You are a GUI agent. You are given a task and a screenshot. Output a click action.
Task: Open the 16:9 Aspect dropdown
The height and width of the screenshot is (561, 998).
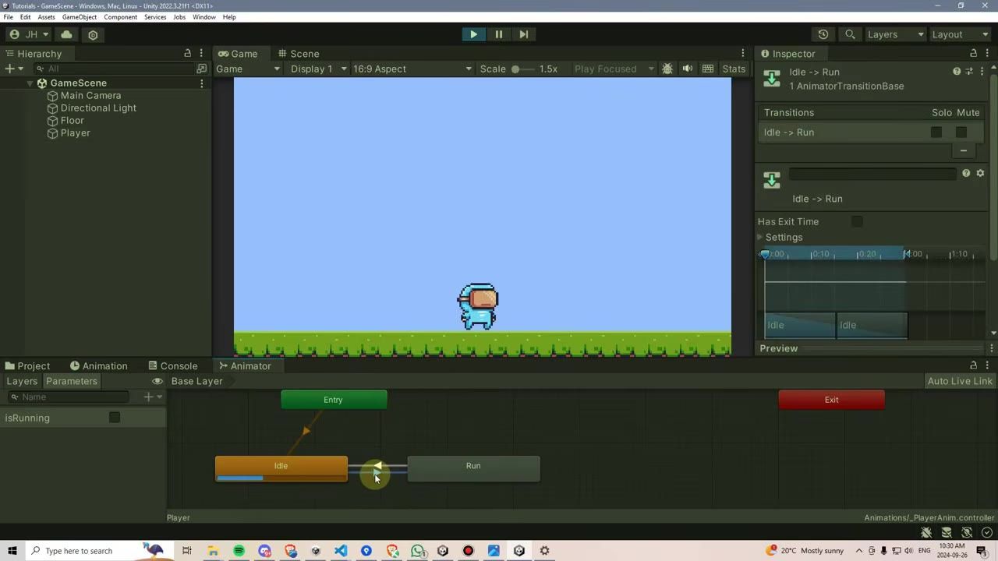pyautogui.click(x=412, y=69)
